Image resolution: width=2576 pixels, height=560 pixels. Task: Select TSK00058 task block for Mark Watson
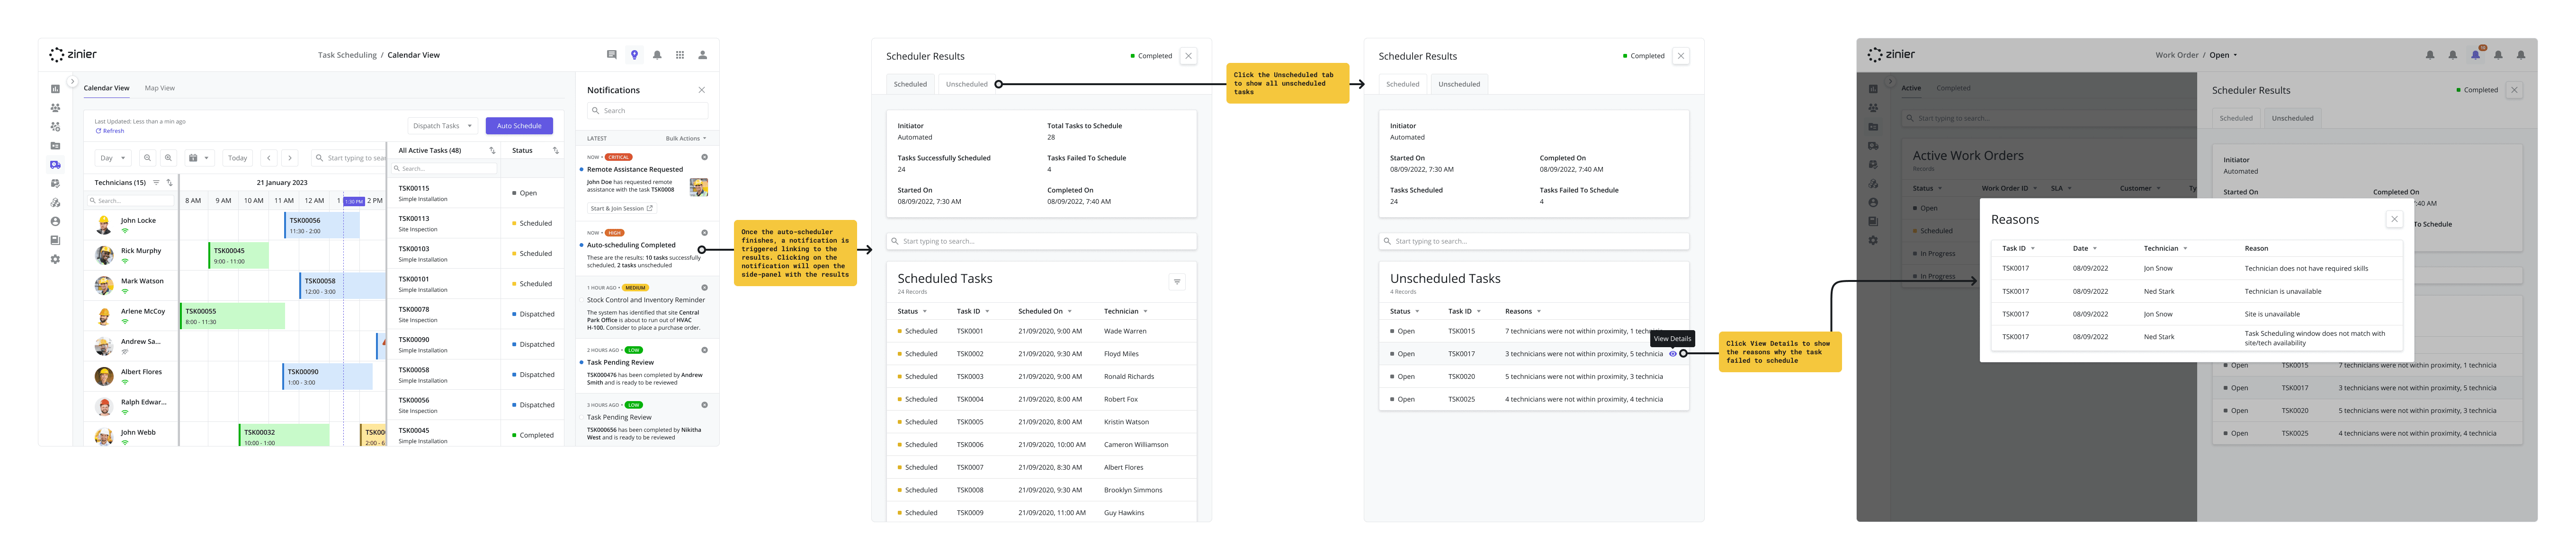[x=342, y=286]
